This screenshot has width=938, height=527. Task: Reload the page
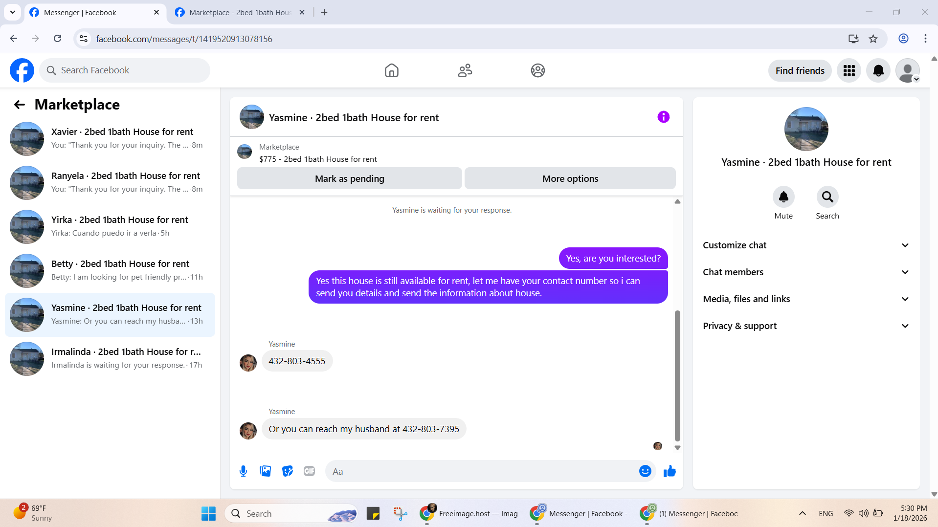pos(57,39)
